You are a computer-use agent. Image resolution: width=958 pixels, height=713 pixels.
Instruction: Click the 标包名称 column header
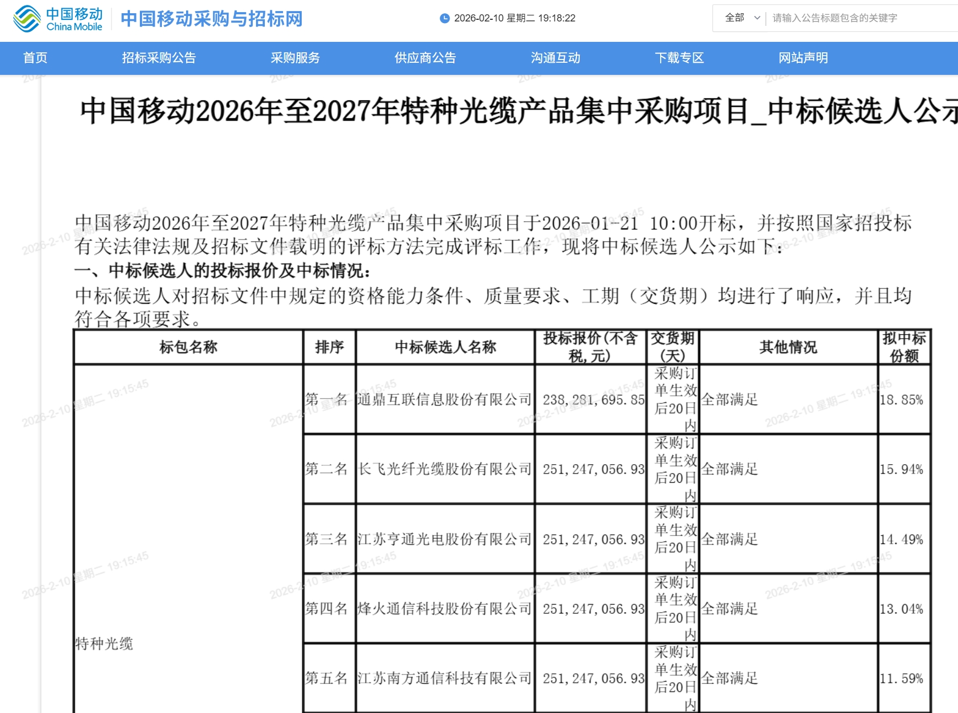tap(188, 347)
